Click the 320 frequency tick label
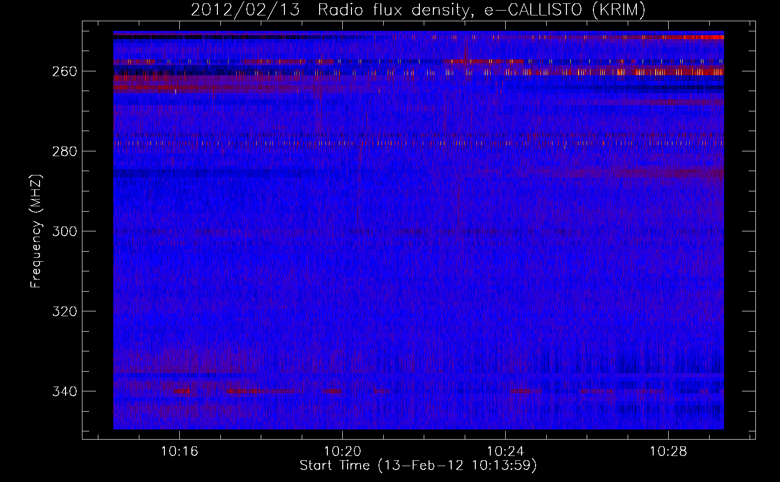 pos(65,311)
